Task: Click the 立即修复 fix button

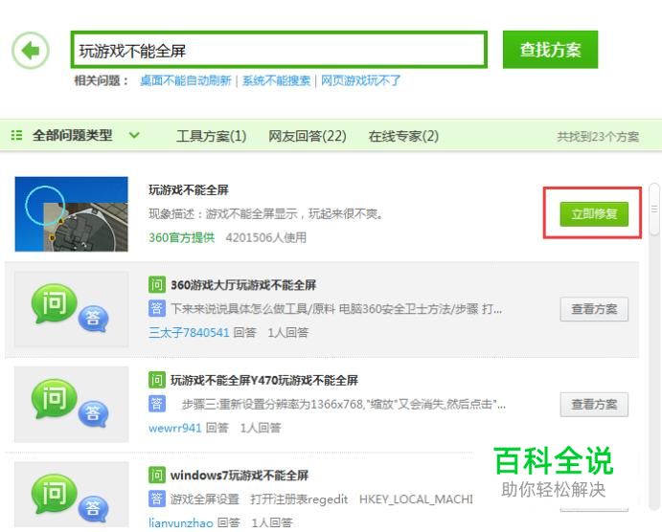Action: tap(594, 213)
